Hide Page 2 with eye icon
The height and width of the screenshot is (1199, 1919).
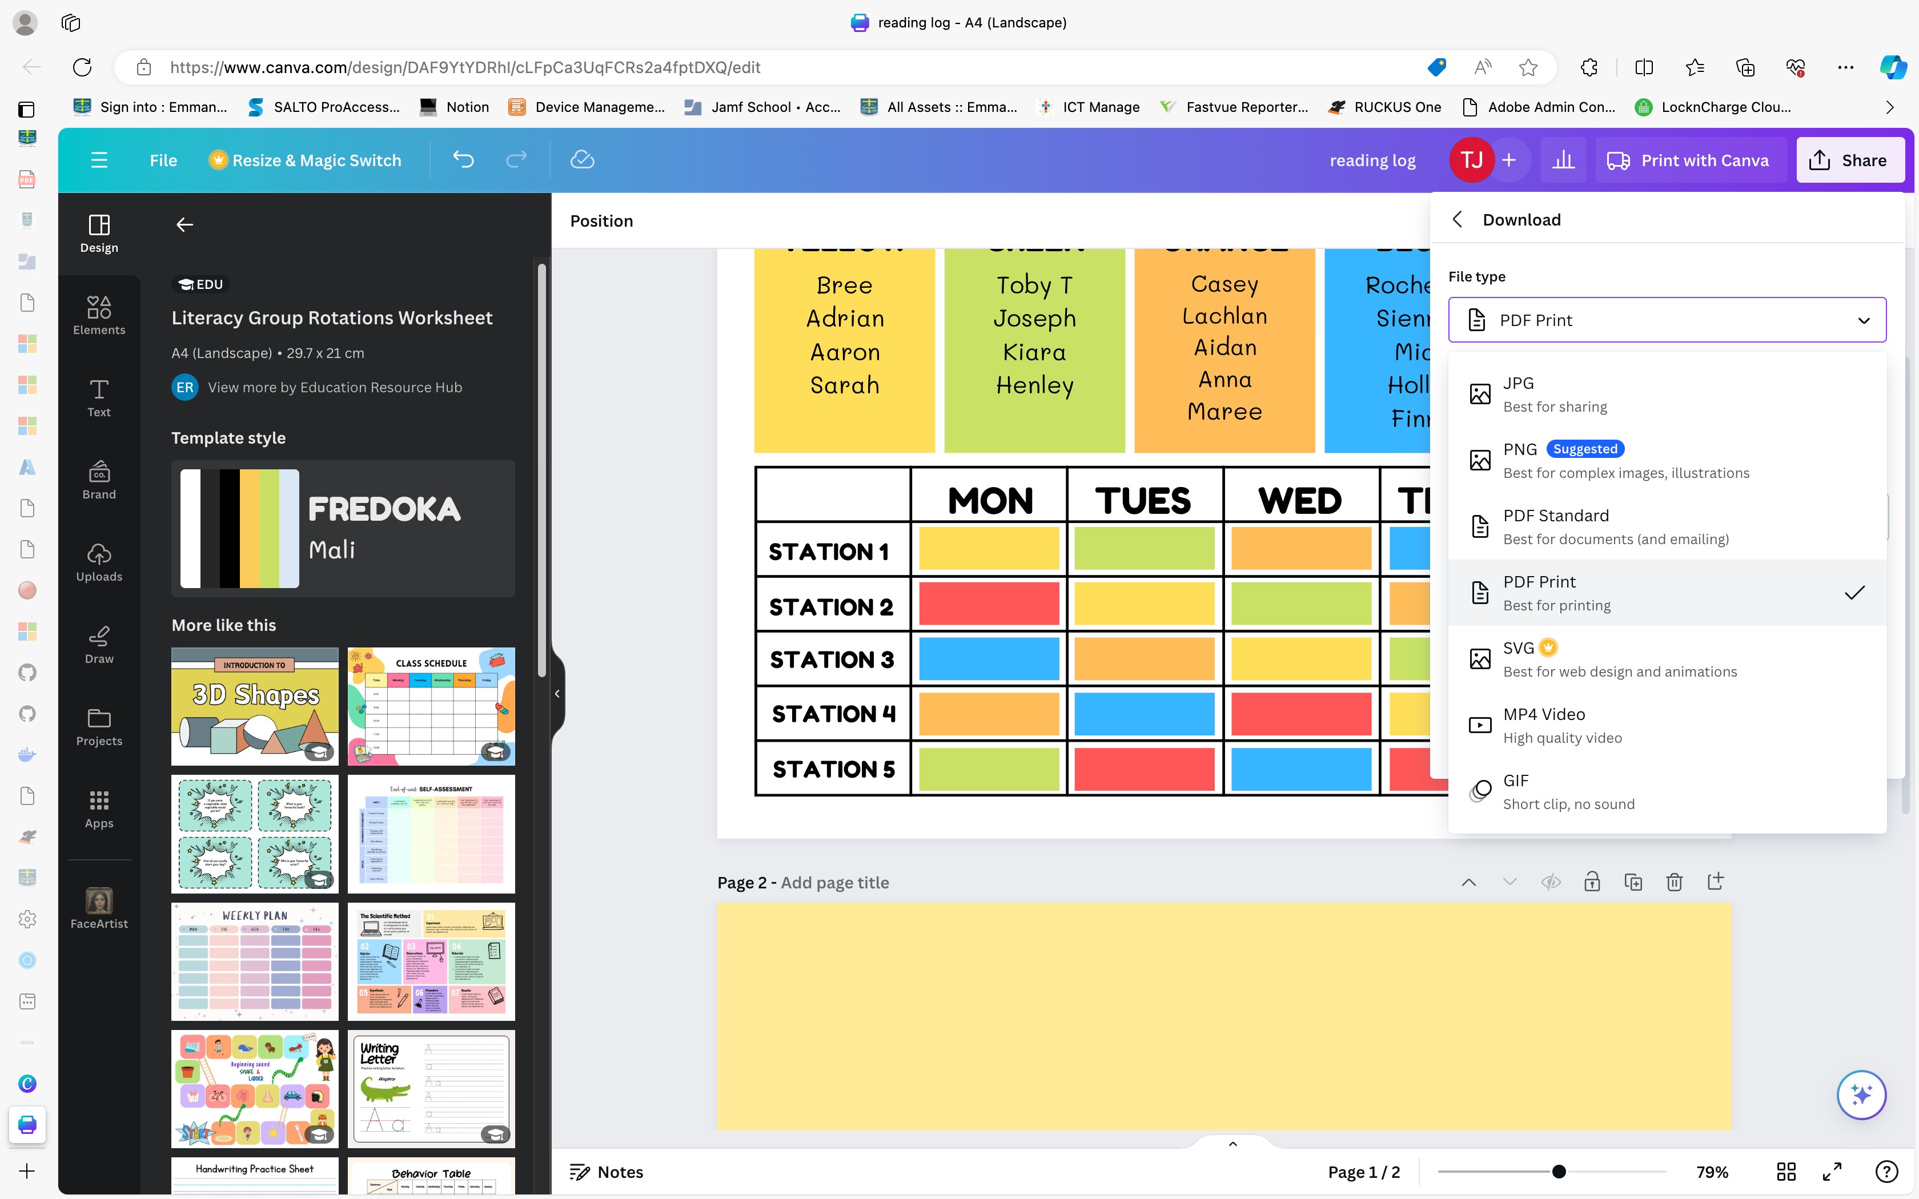[1550, 882]
